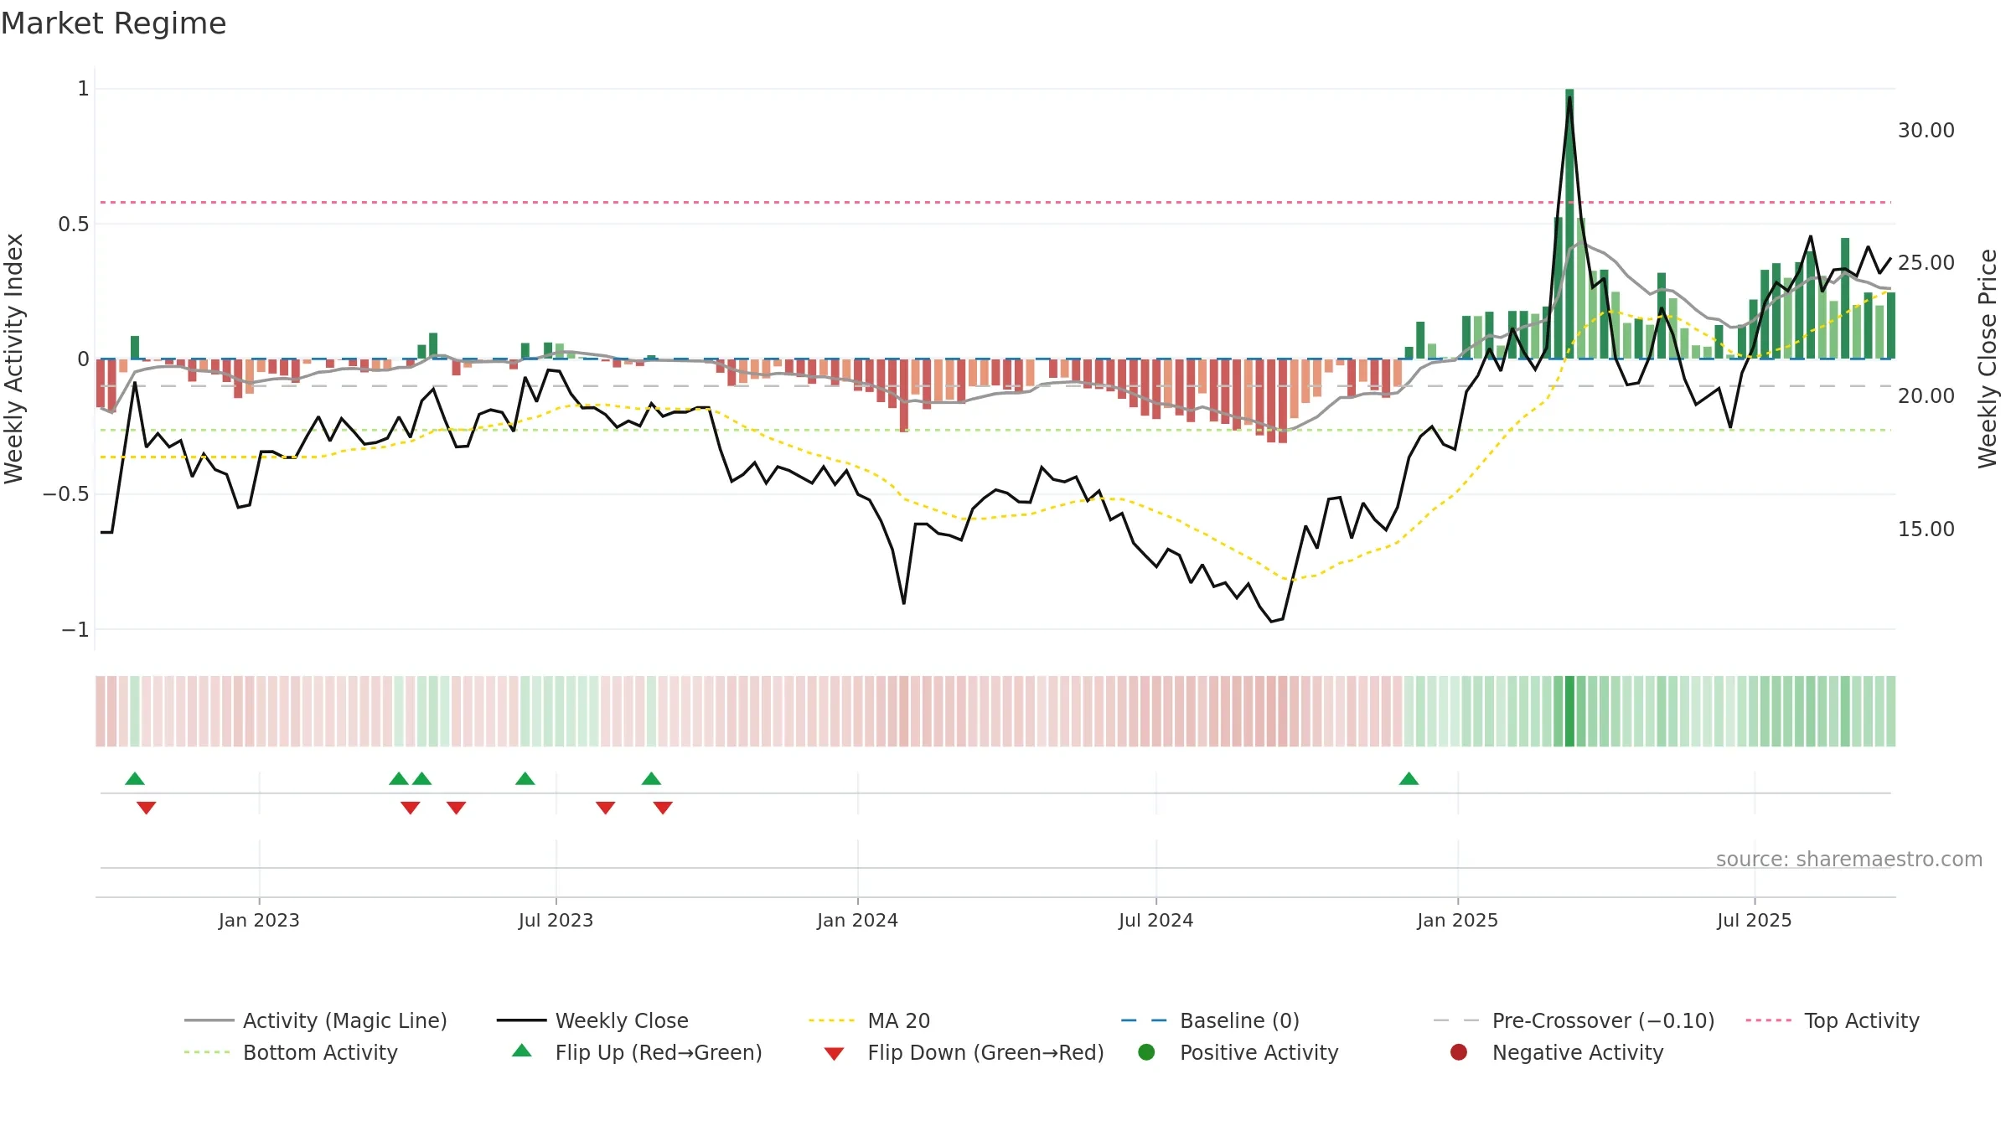Toggle the Bottom Activity legend entry
This screenshot has width=2011, height=1131.
[291, 1052]
